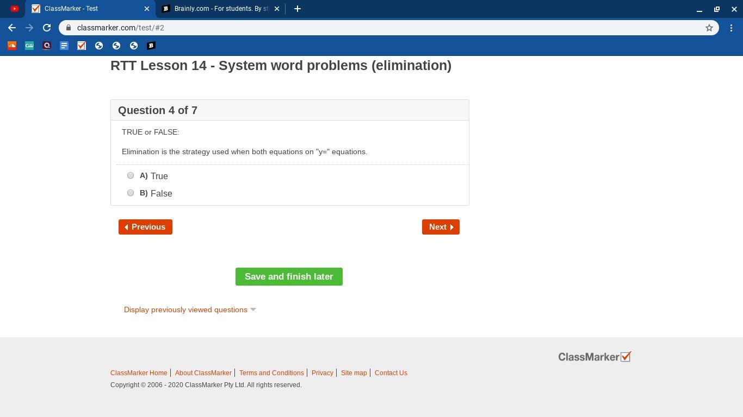Open the ClassMarker Home link

(x=139, y=373)
